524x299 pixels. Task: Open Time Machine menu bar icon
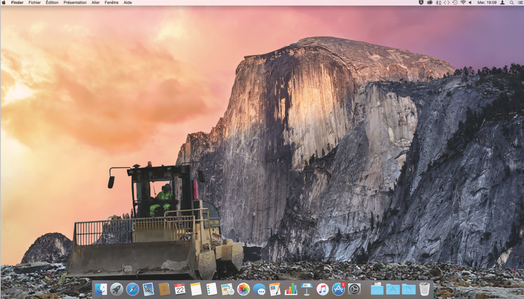point(455,3)
